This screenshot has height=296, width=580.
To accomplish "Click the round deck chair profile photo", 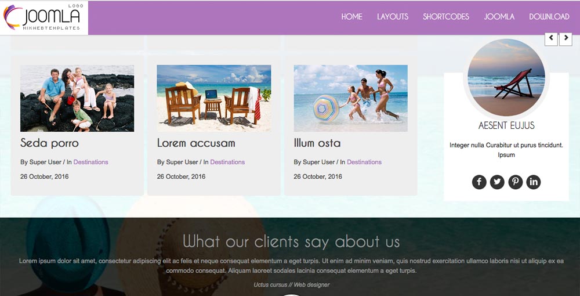I will click(506, 77).
